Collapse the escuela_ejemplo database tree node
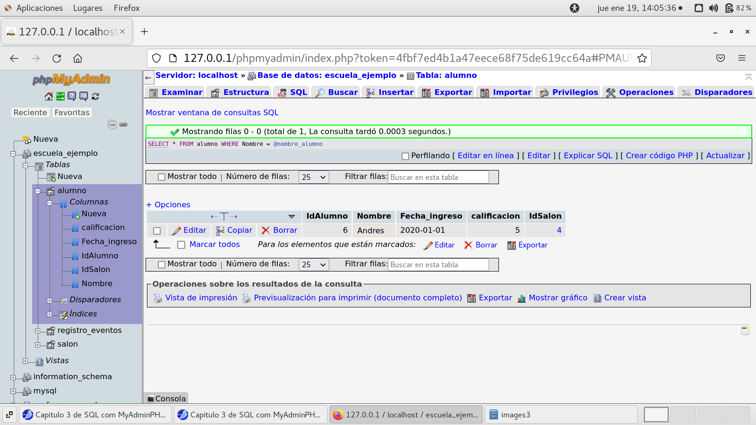 click(x=13, y=153)
